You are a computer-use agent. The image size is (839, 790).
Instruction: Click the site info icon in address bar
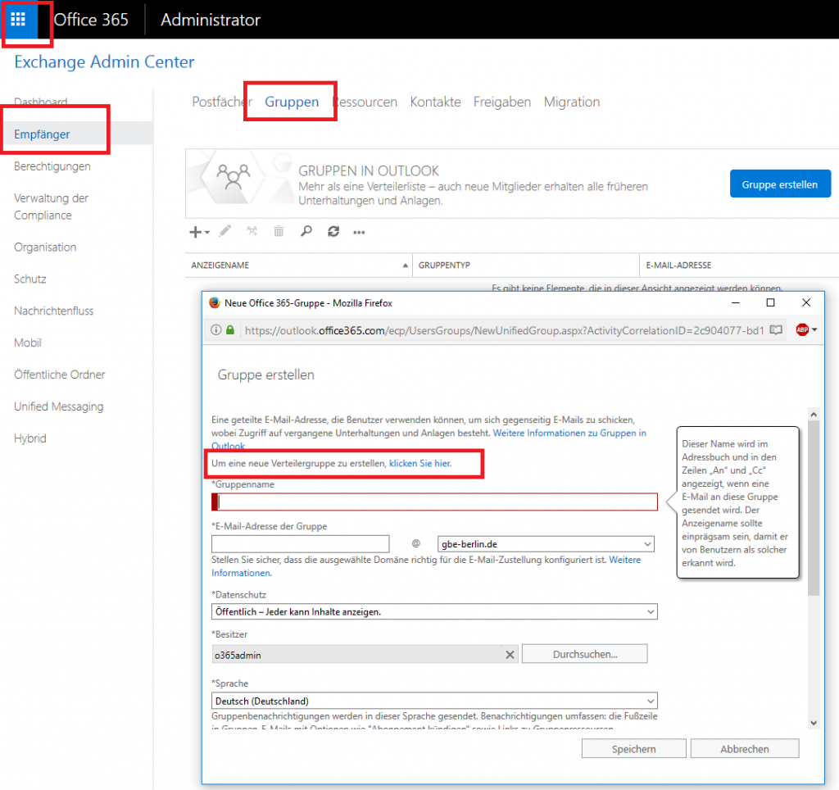coord(215,329)
